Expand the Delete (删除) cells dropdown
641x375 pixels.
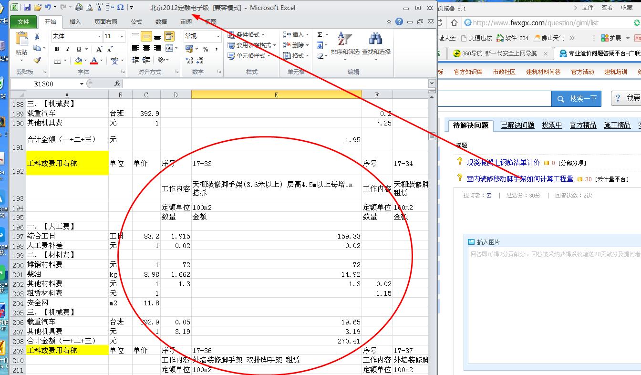point(307,45)
